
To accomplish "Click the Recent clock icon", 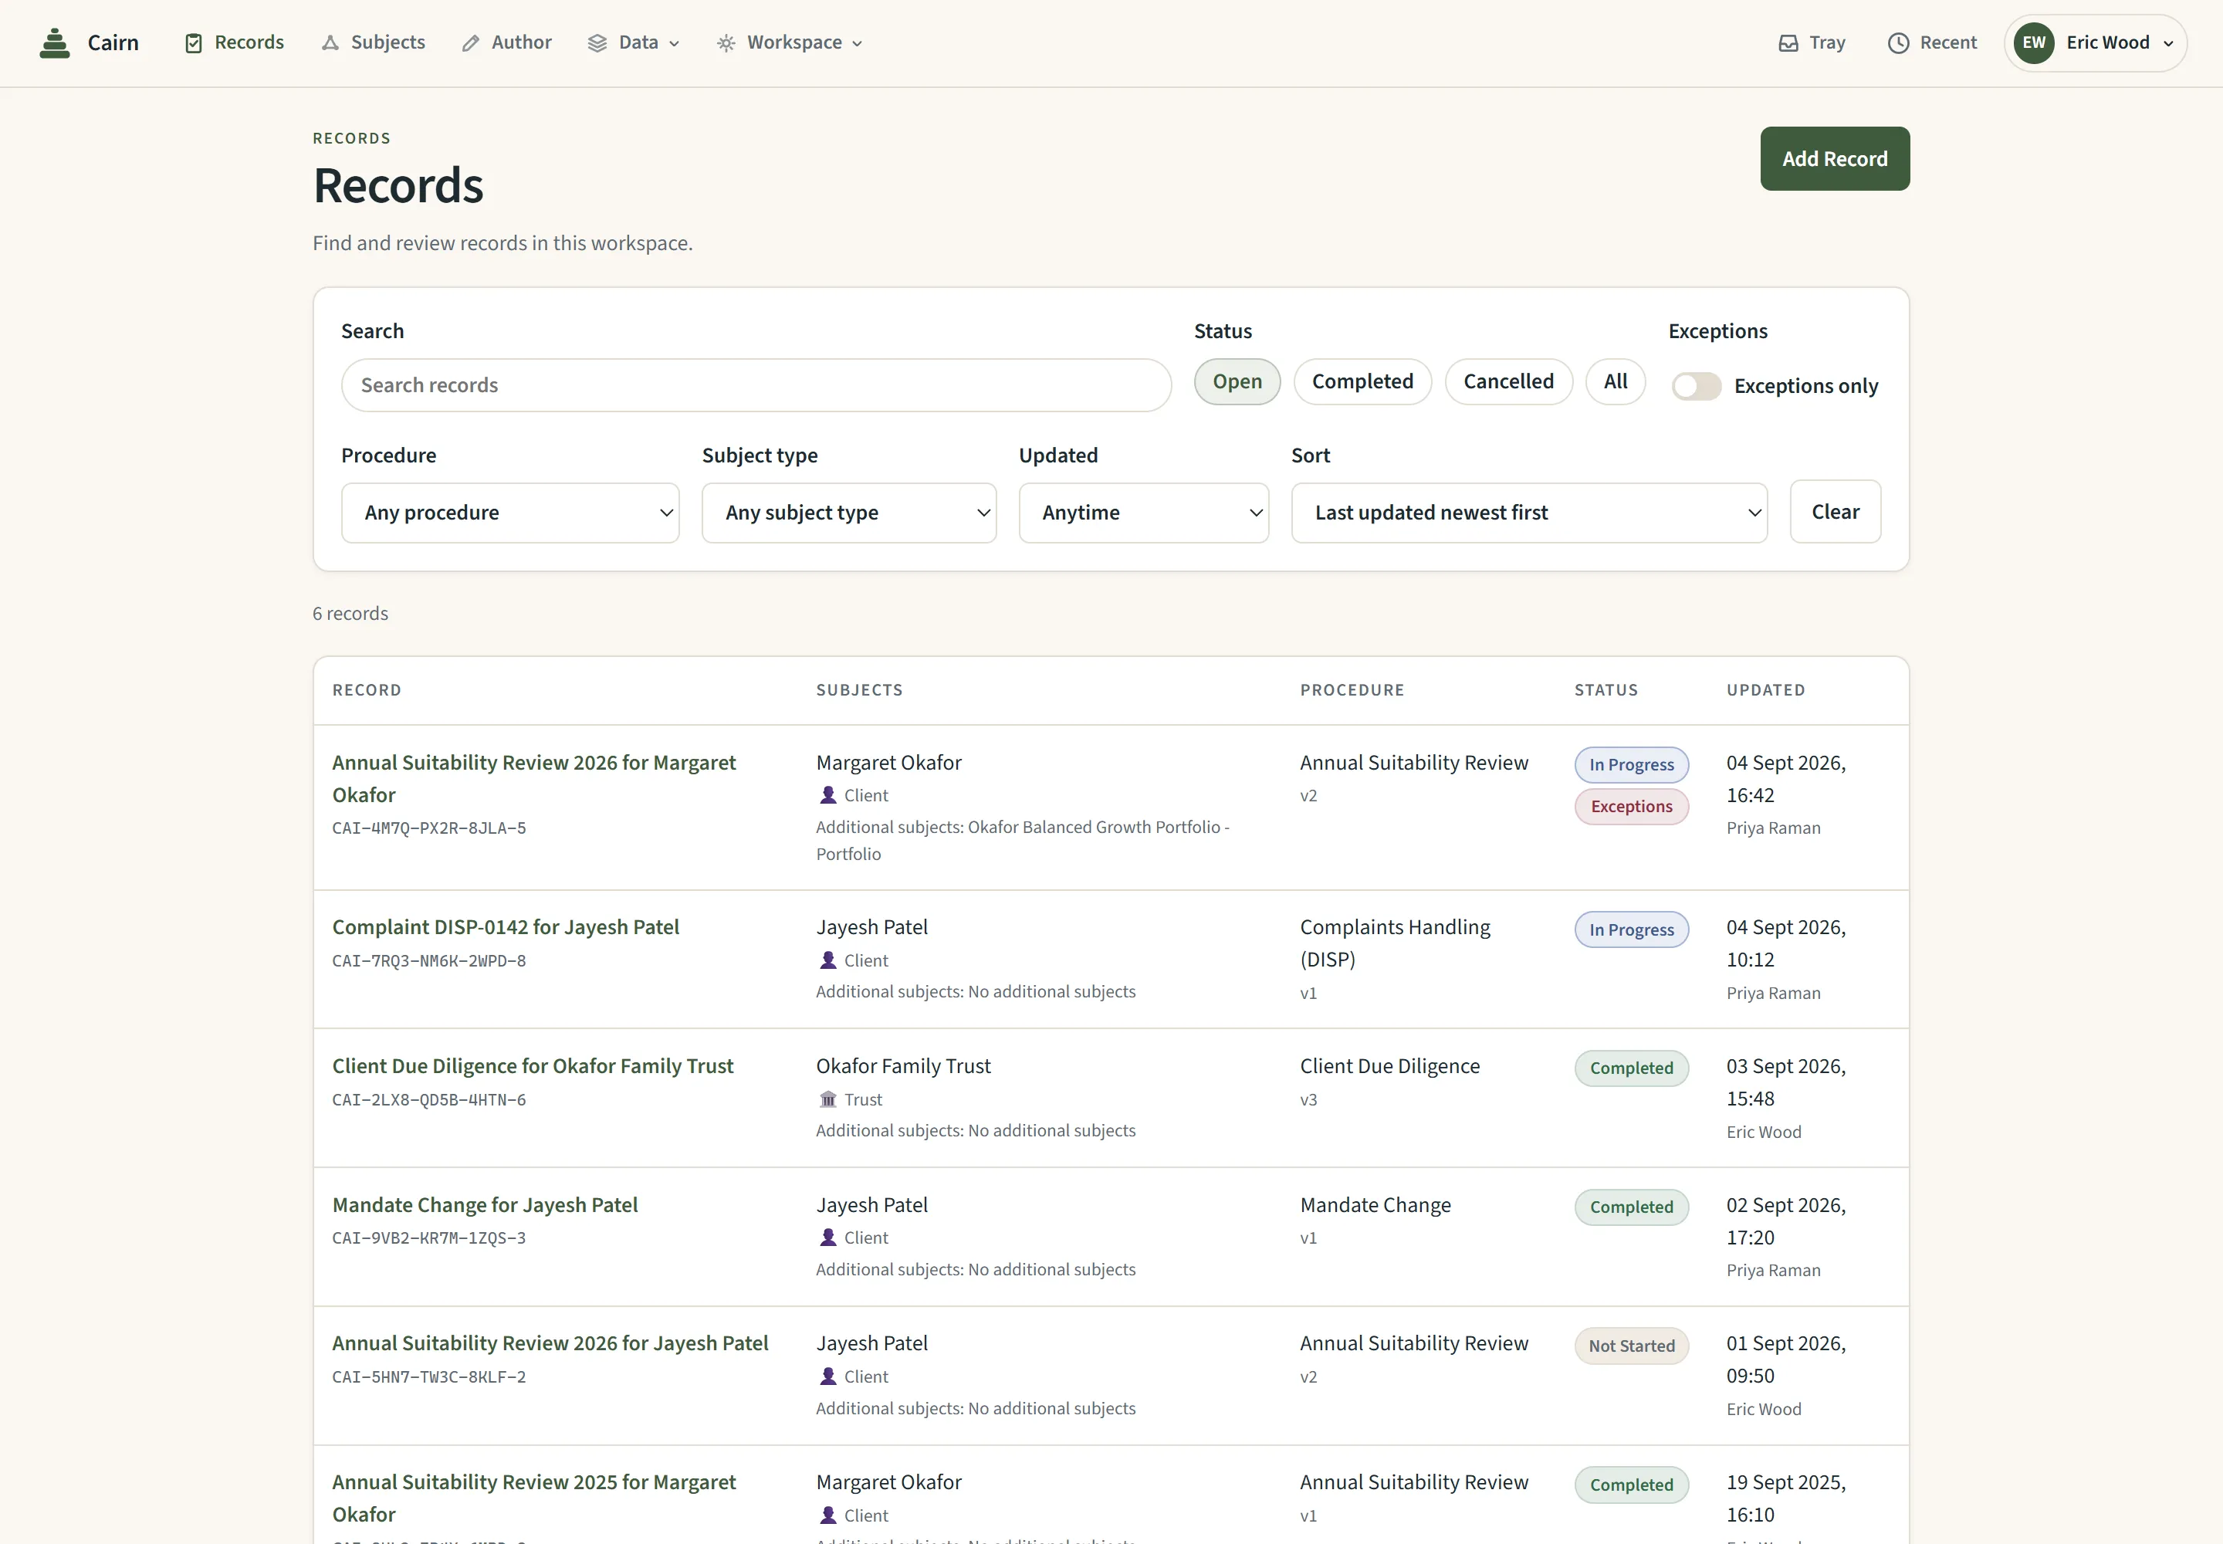I will tap(1898, 42).
